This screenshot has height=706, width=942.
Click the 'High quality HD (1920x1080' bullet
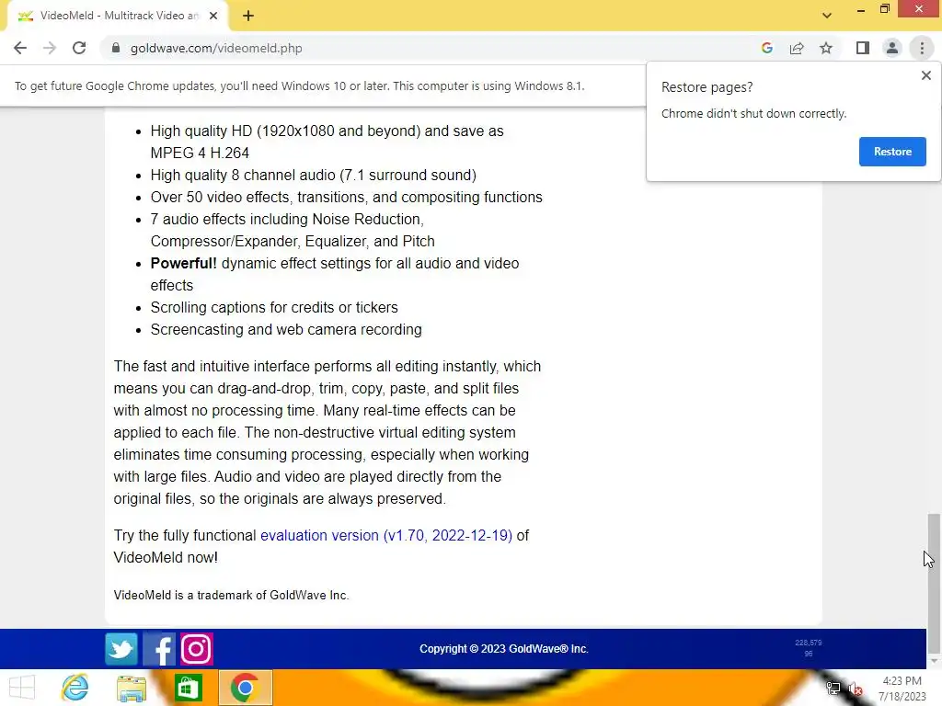[x=327, y=142]
